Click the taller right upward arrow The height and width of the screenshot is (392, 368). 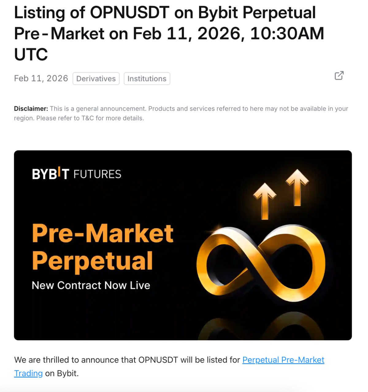point(297,187)
